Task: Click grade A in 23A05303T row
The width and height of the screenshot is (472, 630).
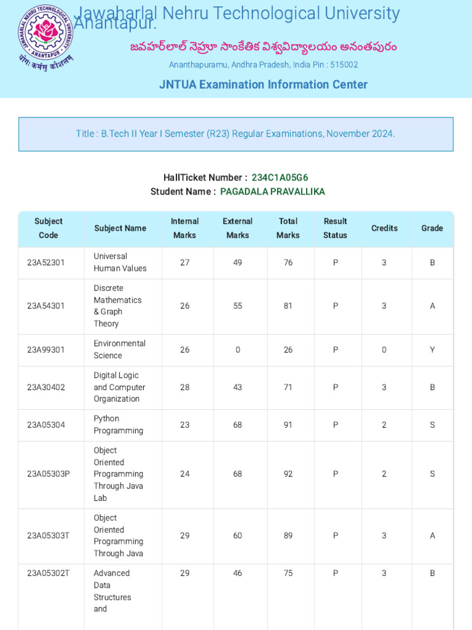Action: (432, 536)
